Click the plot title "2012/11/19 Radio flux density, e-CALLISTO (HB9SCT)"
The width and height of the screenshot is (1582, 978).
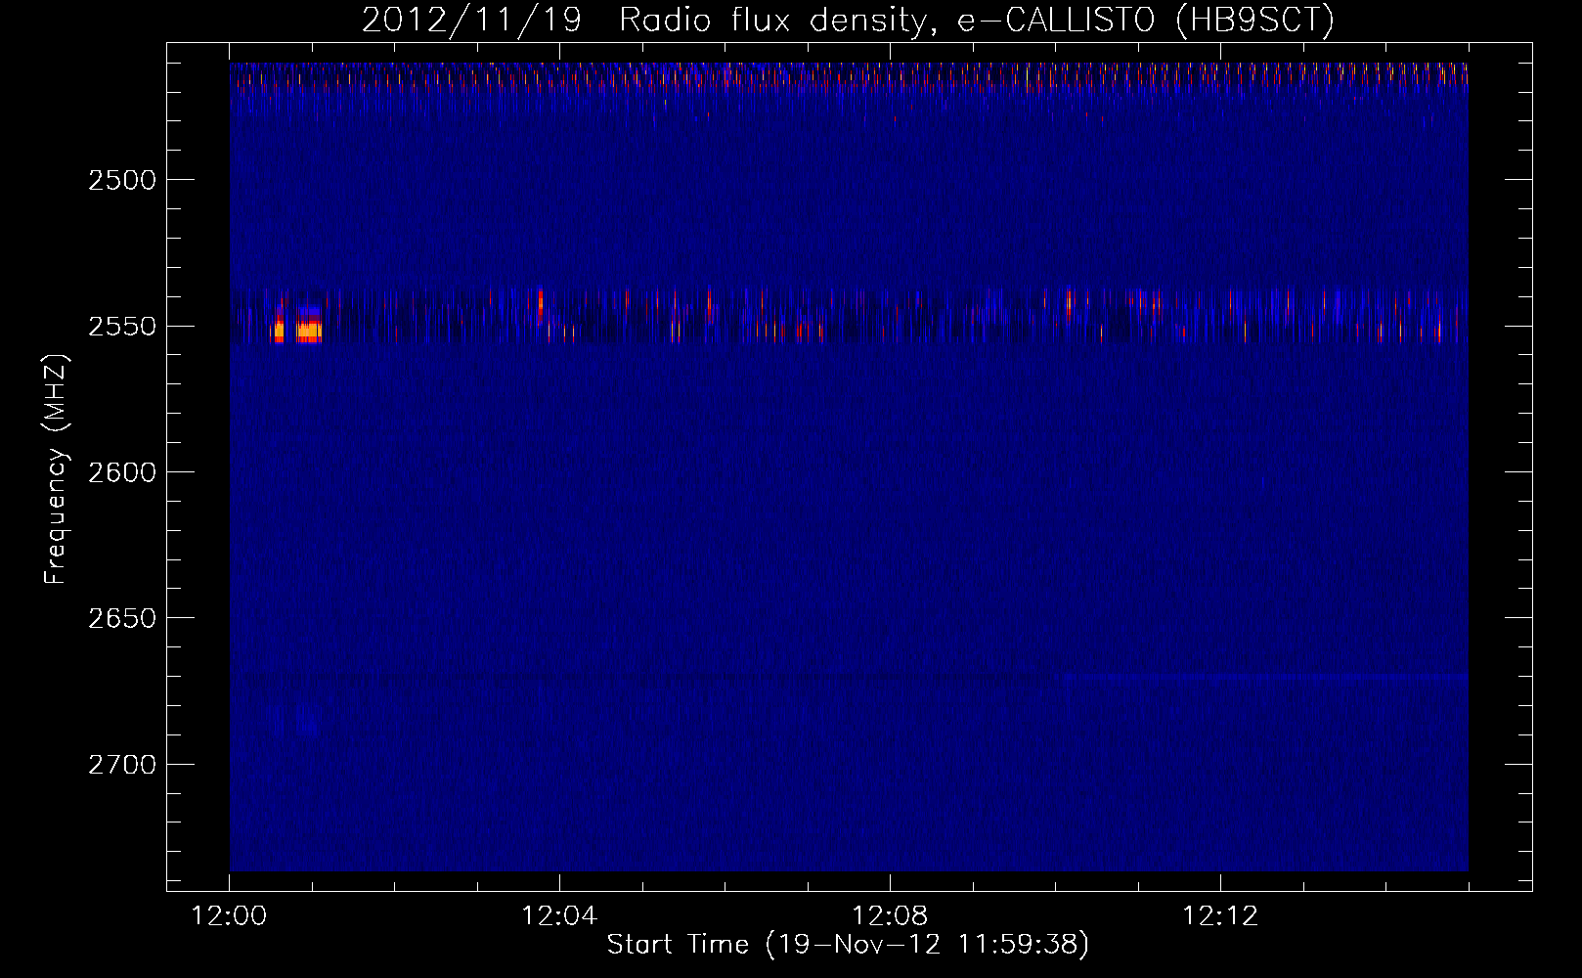848,20
